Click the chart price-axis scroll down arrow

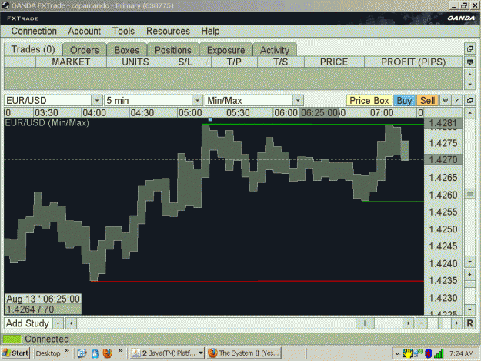(x=469, y=262)
